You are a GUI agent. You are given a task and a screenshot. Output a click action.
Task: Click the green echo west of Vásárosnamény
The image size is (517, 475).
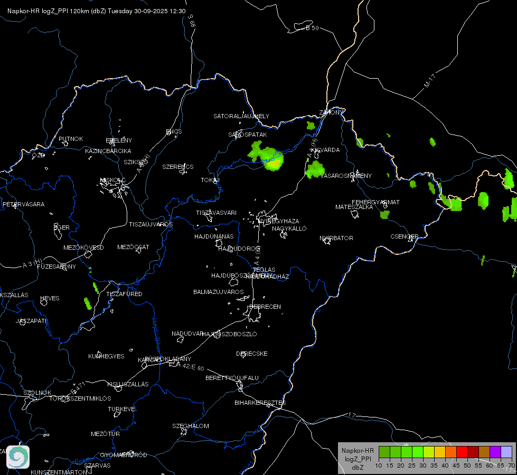315,169
